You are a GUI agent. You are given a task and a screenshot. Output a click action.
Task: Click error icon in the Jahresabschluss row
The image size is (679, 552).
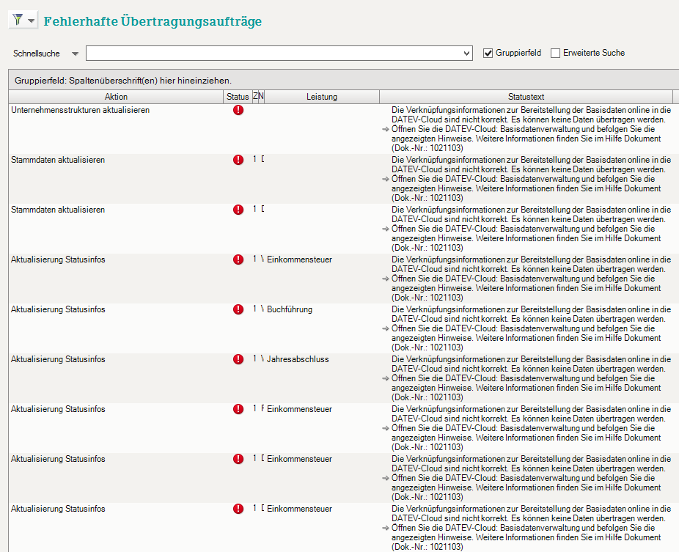coord(238,359)
